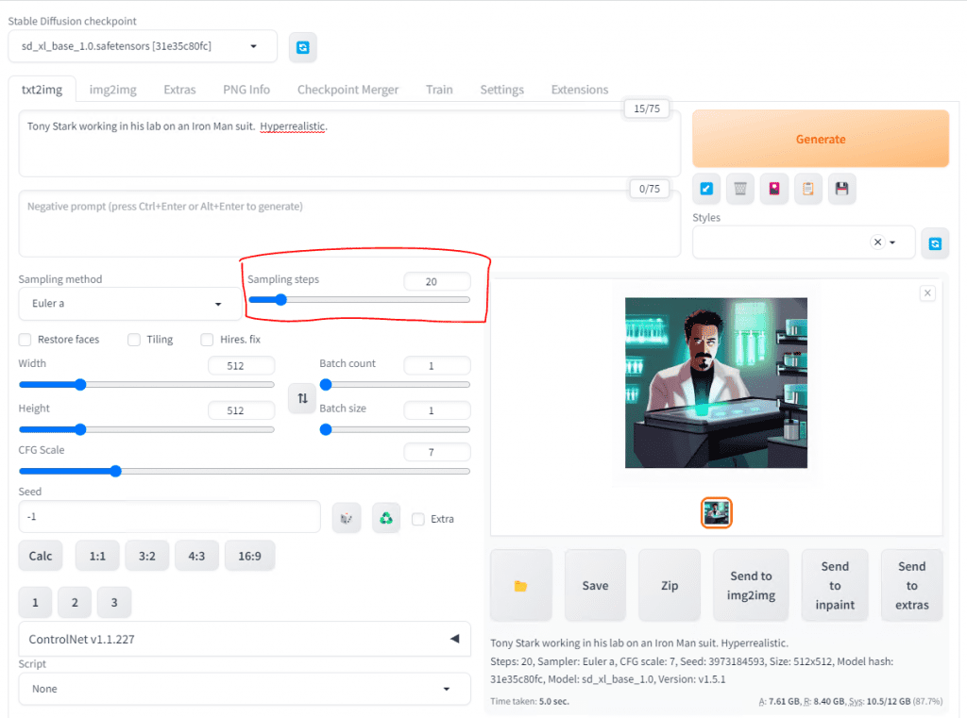Screen dimensions: 967x718
Task: Click the preset button labeled 1
Action: click(x=35, y=602)
